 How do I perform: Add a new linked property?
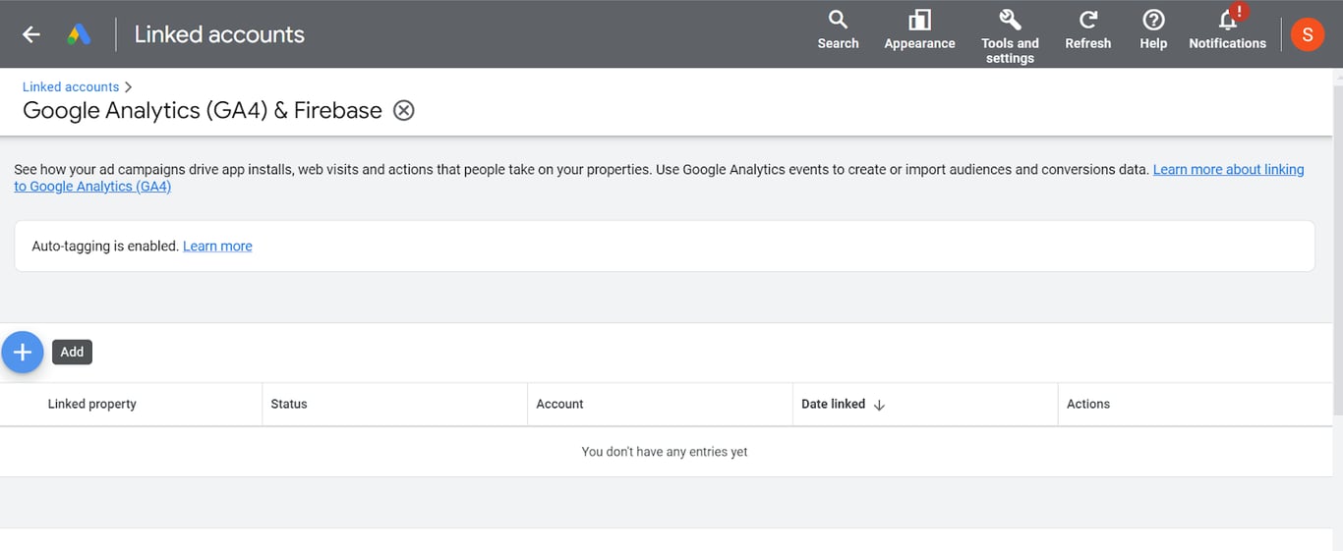[x=23, y=353]
